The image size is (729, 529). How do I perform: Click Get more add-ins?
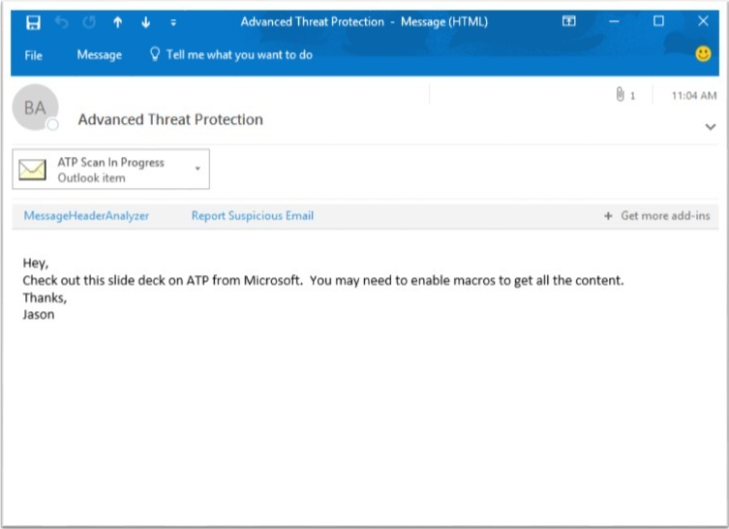tap(665, 216)
